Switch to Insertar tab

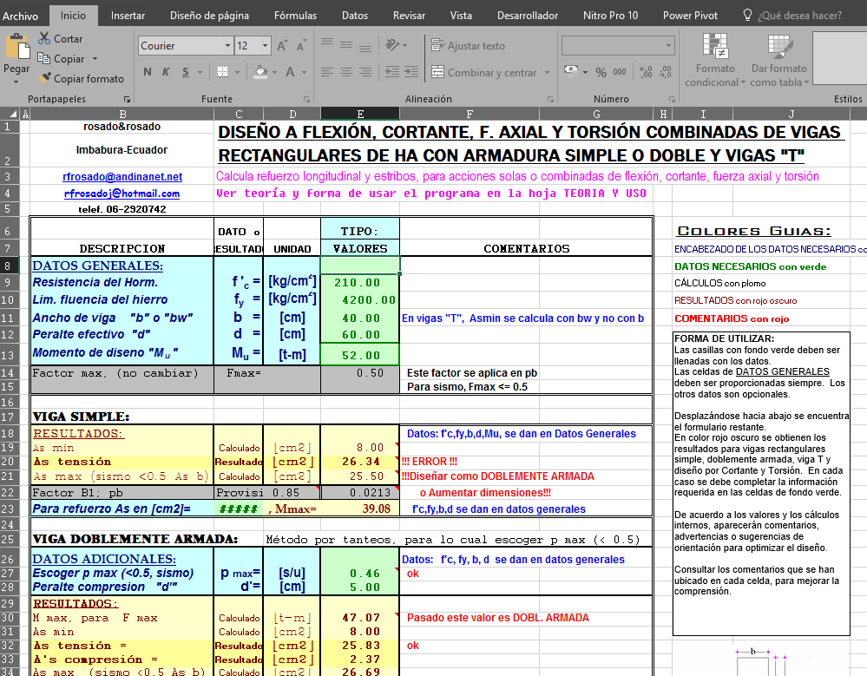[128, 16]
